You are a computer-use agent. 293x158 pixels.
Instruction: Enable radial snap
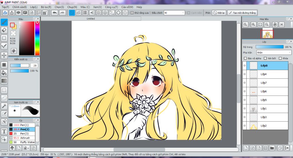point(98,13)
